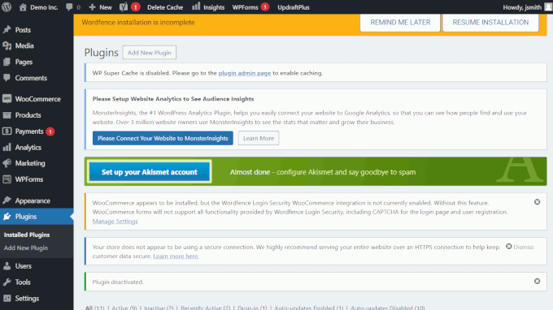Click the Media icon in sidebar
Image resolution: width=553 pixels, height=310 pixels.
[x=7, y=45]
